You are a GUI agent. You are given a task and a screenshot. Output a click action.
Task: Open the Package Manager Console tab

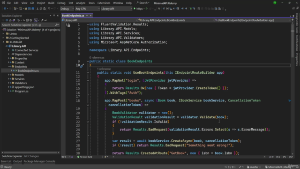(39, 161)
